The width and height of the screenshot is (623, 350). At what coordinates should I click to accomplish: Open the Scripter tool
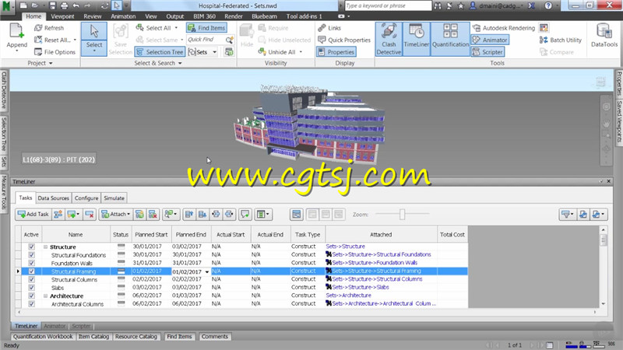(x=488, y=52)
